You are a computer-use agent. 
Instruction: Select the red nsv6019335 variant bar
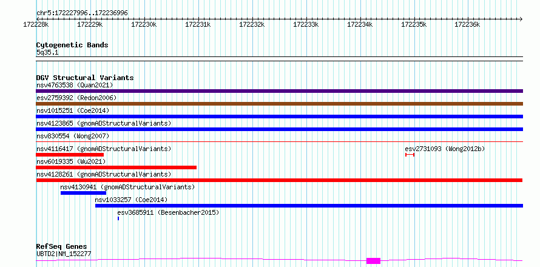click(x=116, y=167)
